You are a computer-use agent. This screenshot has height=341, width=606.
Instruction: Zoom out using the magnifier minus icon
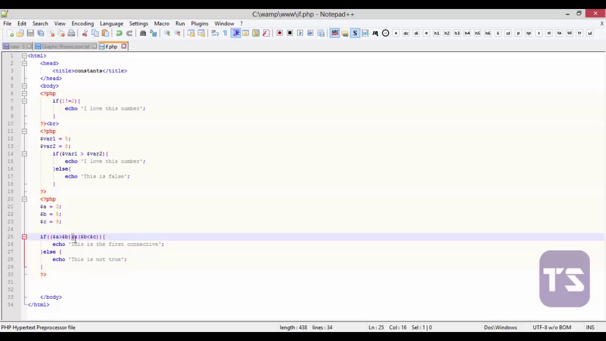pyautogui.click(x=178, y=33)
